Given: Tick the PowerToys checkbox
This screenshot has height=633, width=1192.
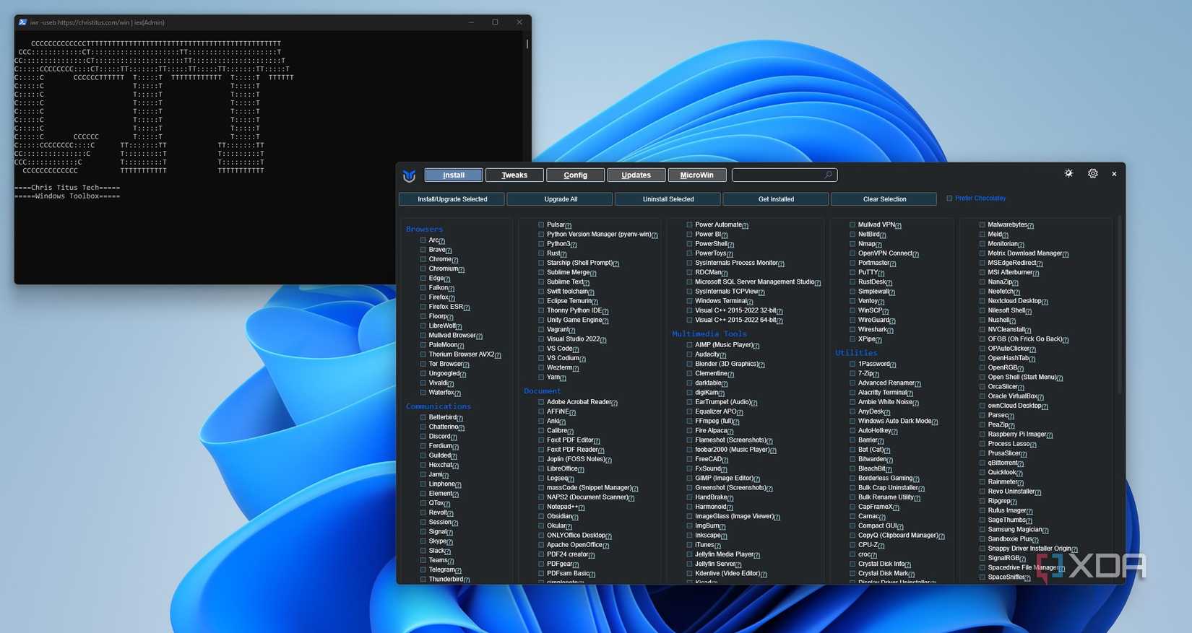Looking at the screenshot, I should (x=689, y=253).
